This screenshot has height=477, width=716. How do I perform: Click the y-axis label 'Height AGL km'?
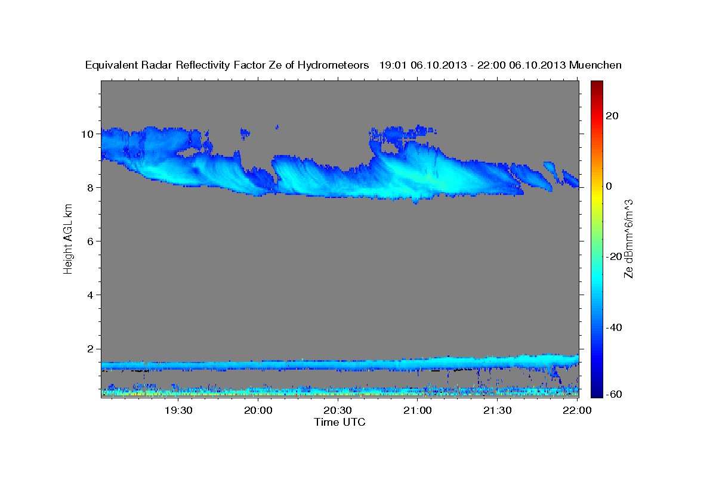(68, 239)
